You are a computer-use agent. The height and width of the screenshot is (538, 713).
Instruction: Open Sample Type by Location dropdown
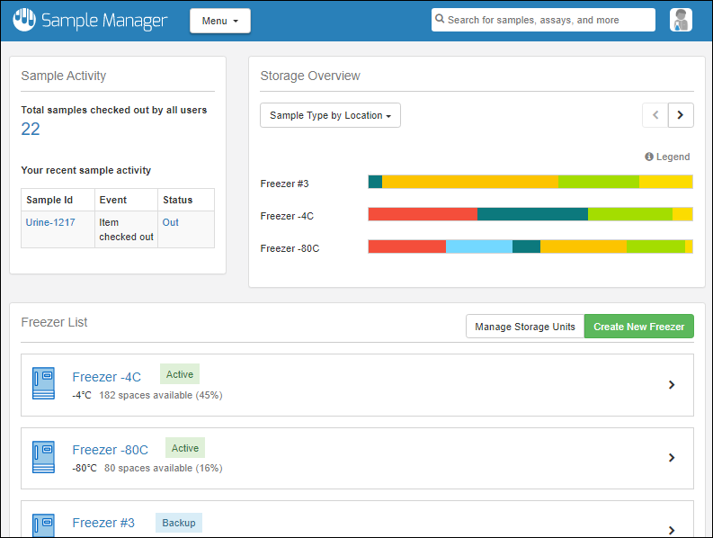pyautogui.click(x=330, y=115)
